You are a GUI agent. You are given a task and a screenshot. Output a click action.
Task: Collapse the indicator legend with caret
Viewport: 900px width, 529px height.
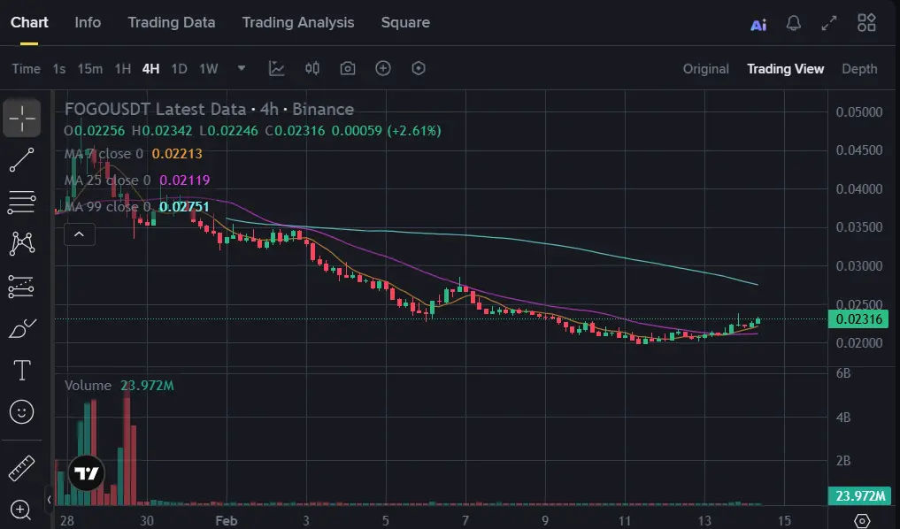[80, 234]
